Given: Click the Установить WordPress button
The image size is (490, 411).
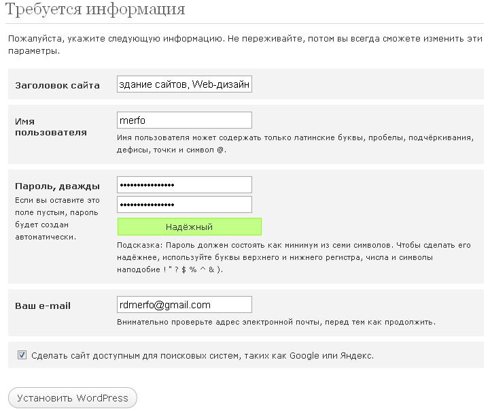Looking at the screenshot, I should pyautogui.click(x=73, y=398).
